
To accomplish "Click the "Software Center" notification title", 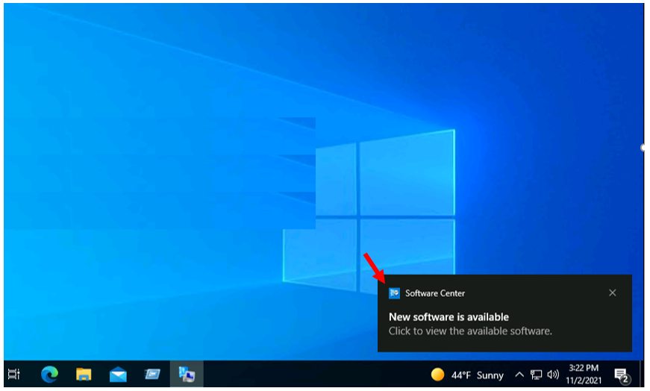I will 435,293.
